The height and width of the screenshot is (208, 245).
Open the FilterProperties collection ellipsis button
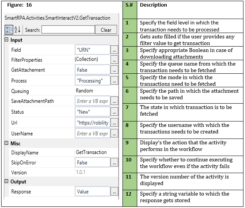pos(114,60)
